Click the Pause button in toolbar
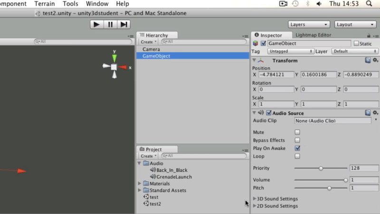The height and width of the screenshot is (214, 380). [x=110, y=25]
